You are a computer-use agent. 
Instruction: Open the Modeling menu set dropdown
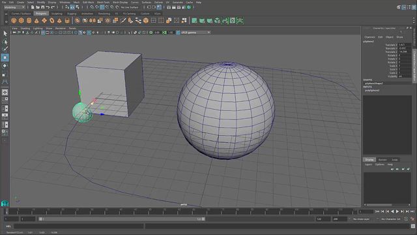(x=14, y=7)
